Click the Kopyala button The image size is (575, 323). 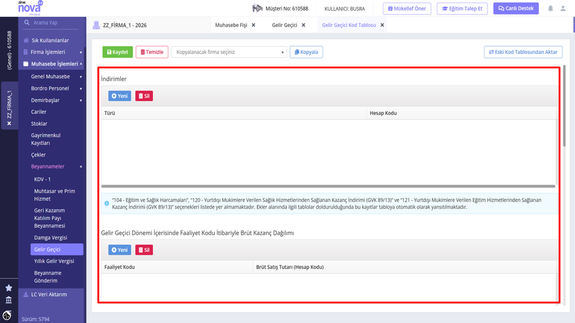[x=306, y=52]
